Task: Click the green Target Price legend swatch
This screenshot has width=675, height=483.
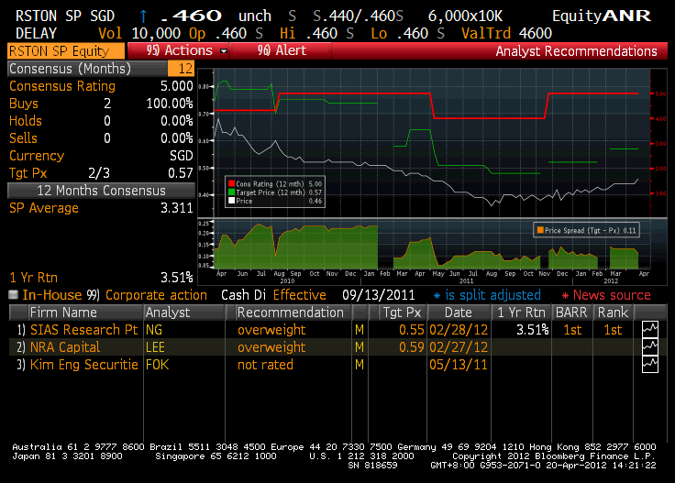Action: click(x=232, y=192)
